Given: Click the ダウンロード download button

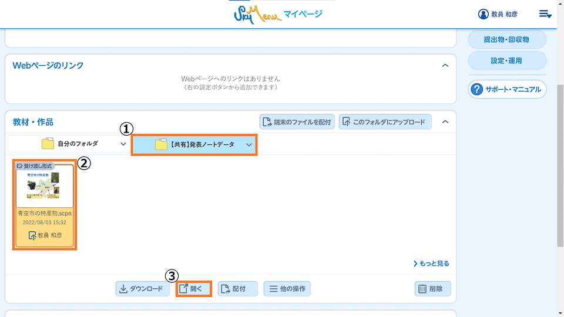Looking at the screenshot, I should tap(140, 289).
